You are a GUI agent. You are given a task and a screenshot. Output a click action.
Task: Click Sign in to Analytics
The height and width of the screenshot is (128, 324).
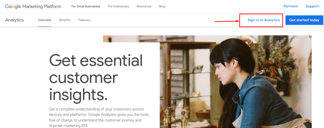coord(264,20)
